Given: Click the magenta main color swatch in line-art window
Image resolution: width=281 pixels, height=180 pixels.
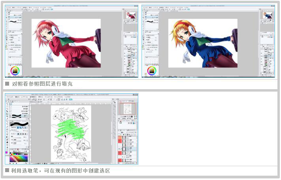Looking at the screenshot, I should (7, 152).
